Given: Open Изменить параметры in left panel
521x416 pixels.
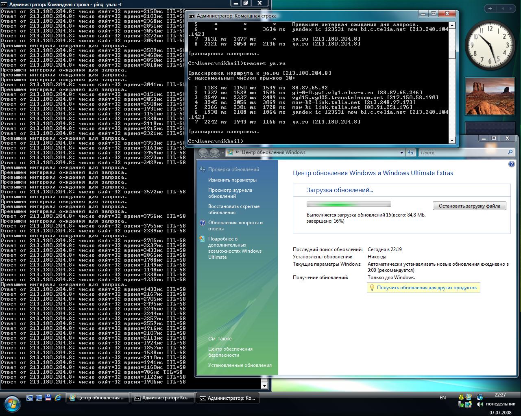Looking at the screenshot, I should pyautogui.click(x=232, y=180).
